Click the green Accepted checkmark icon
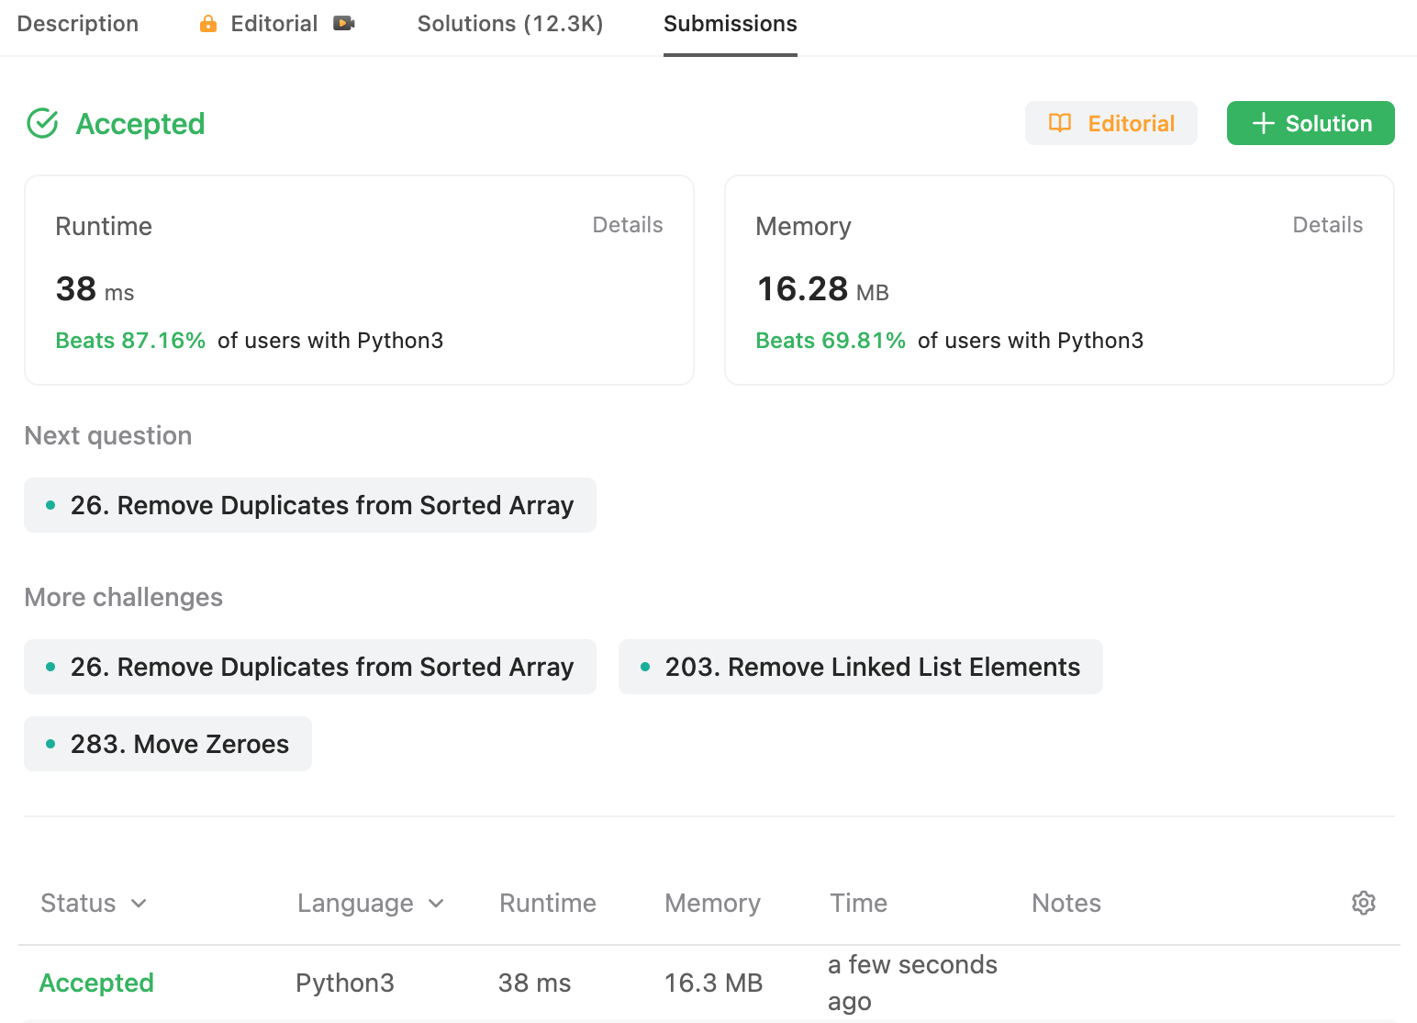Viewport: 1417px width, 1023px height. click(43, 123)
